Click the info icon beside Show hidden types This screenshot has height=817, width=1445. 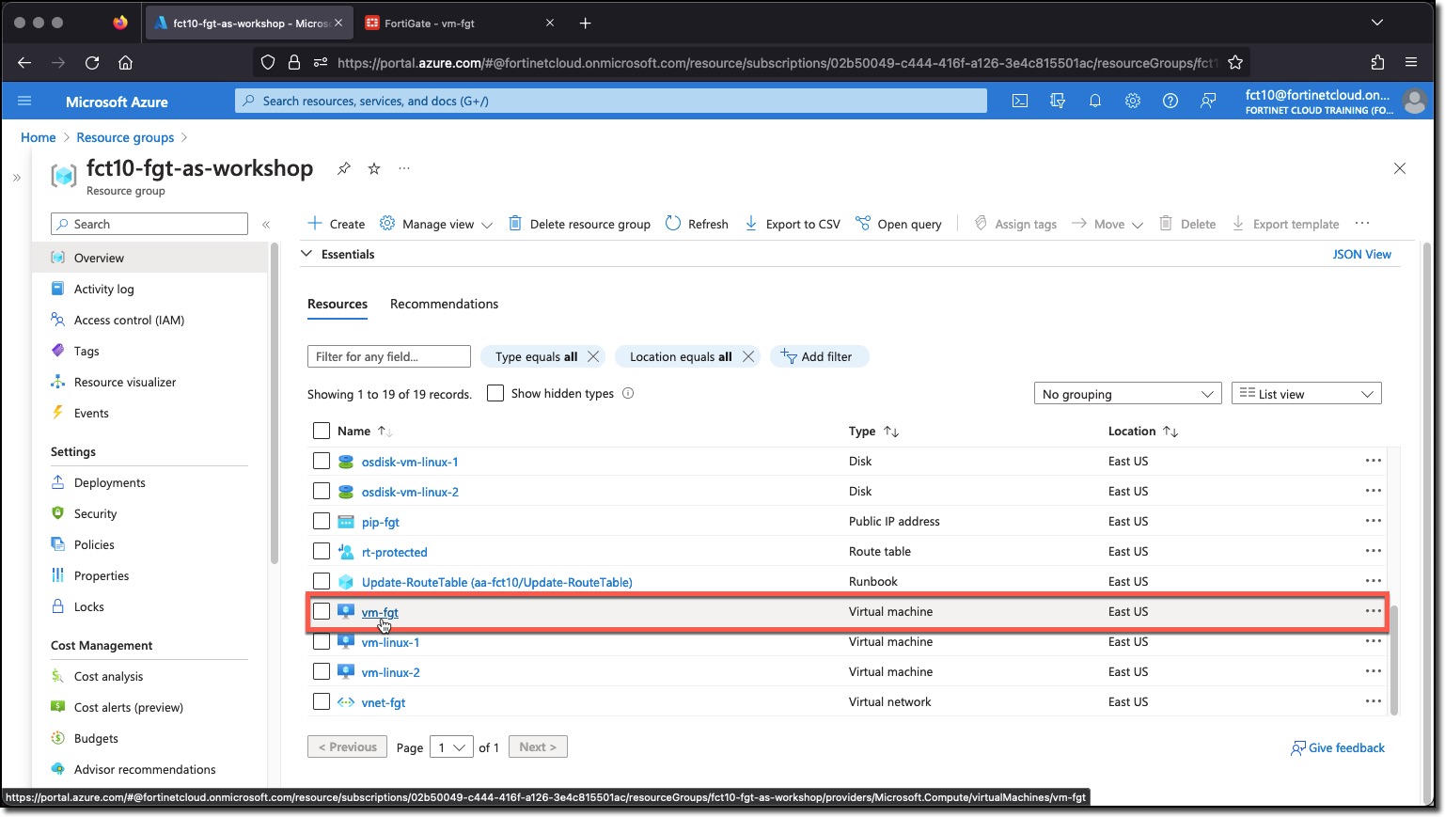coord(628,393)
